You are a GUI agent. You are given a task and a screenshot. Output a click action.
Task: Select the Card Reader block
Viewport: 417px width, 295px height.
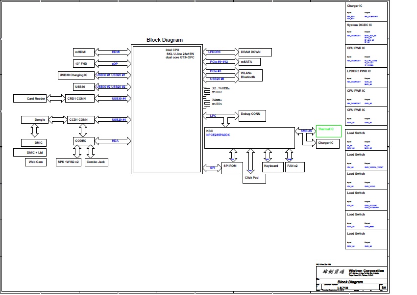coord(36,99)
